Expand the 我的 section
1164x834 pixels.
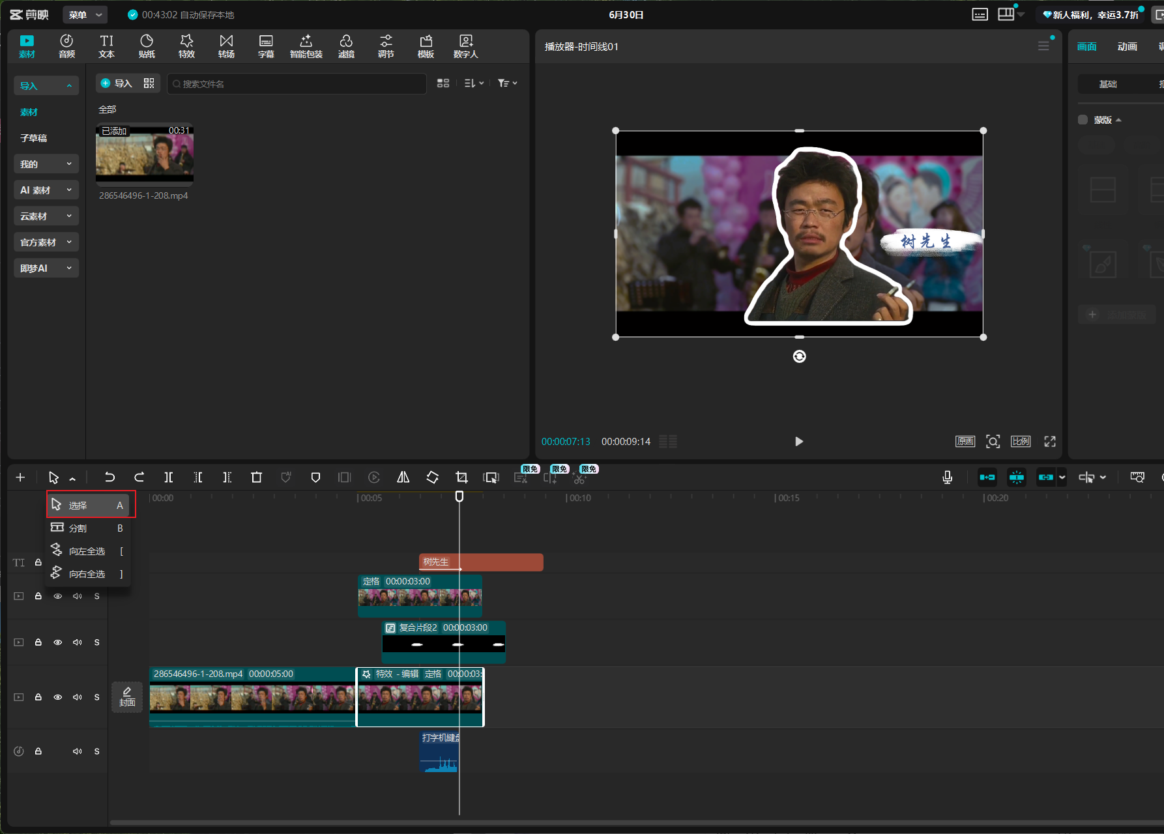(46, 164)
